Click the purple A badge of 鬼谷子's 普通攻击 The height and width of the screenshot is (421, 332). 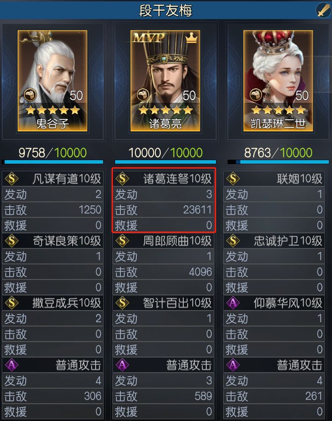coord(12,365)
